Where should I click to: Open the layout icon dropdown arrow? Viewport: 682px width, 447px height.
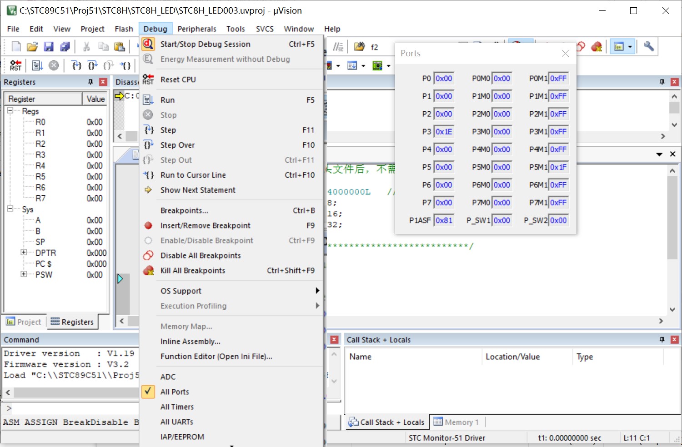click(x=630, y=46)
